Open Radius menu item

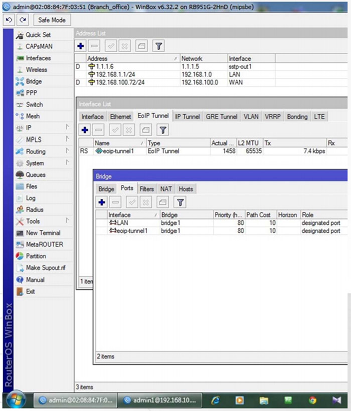click(x=34, y=209)
